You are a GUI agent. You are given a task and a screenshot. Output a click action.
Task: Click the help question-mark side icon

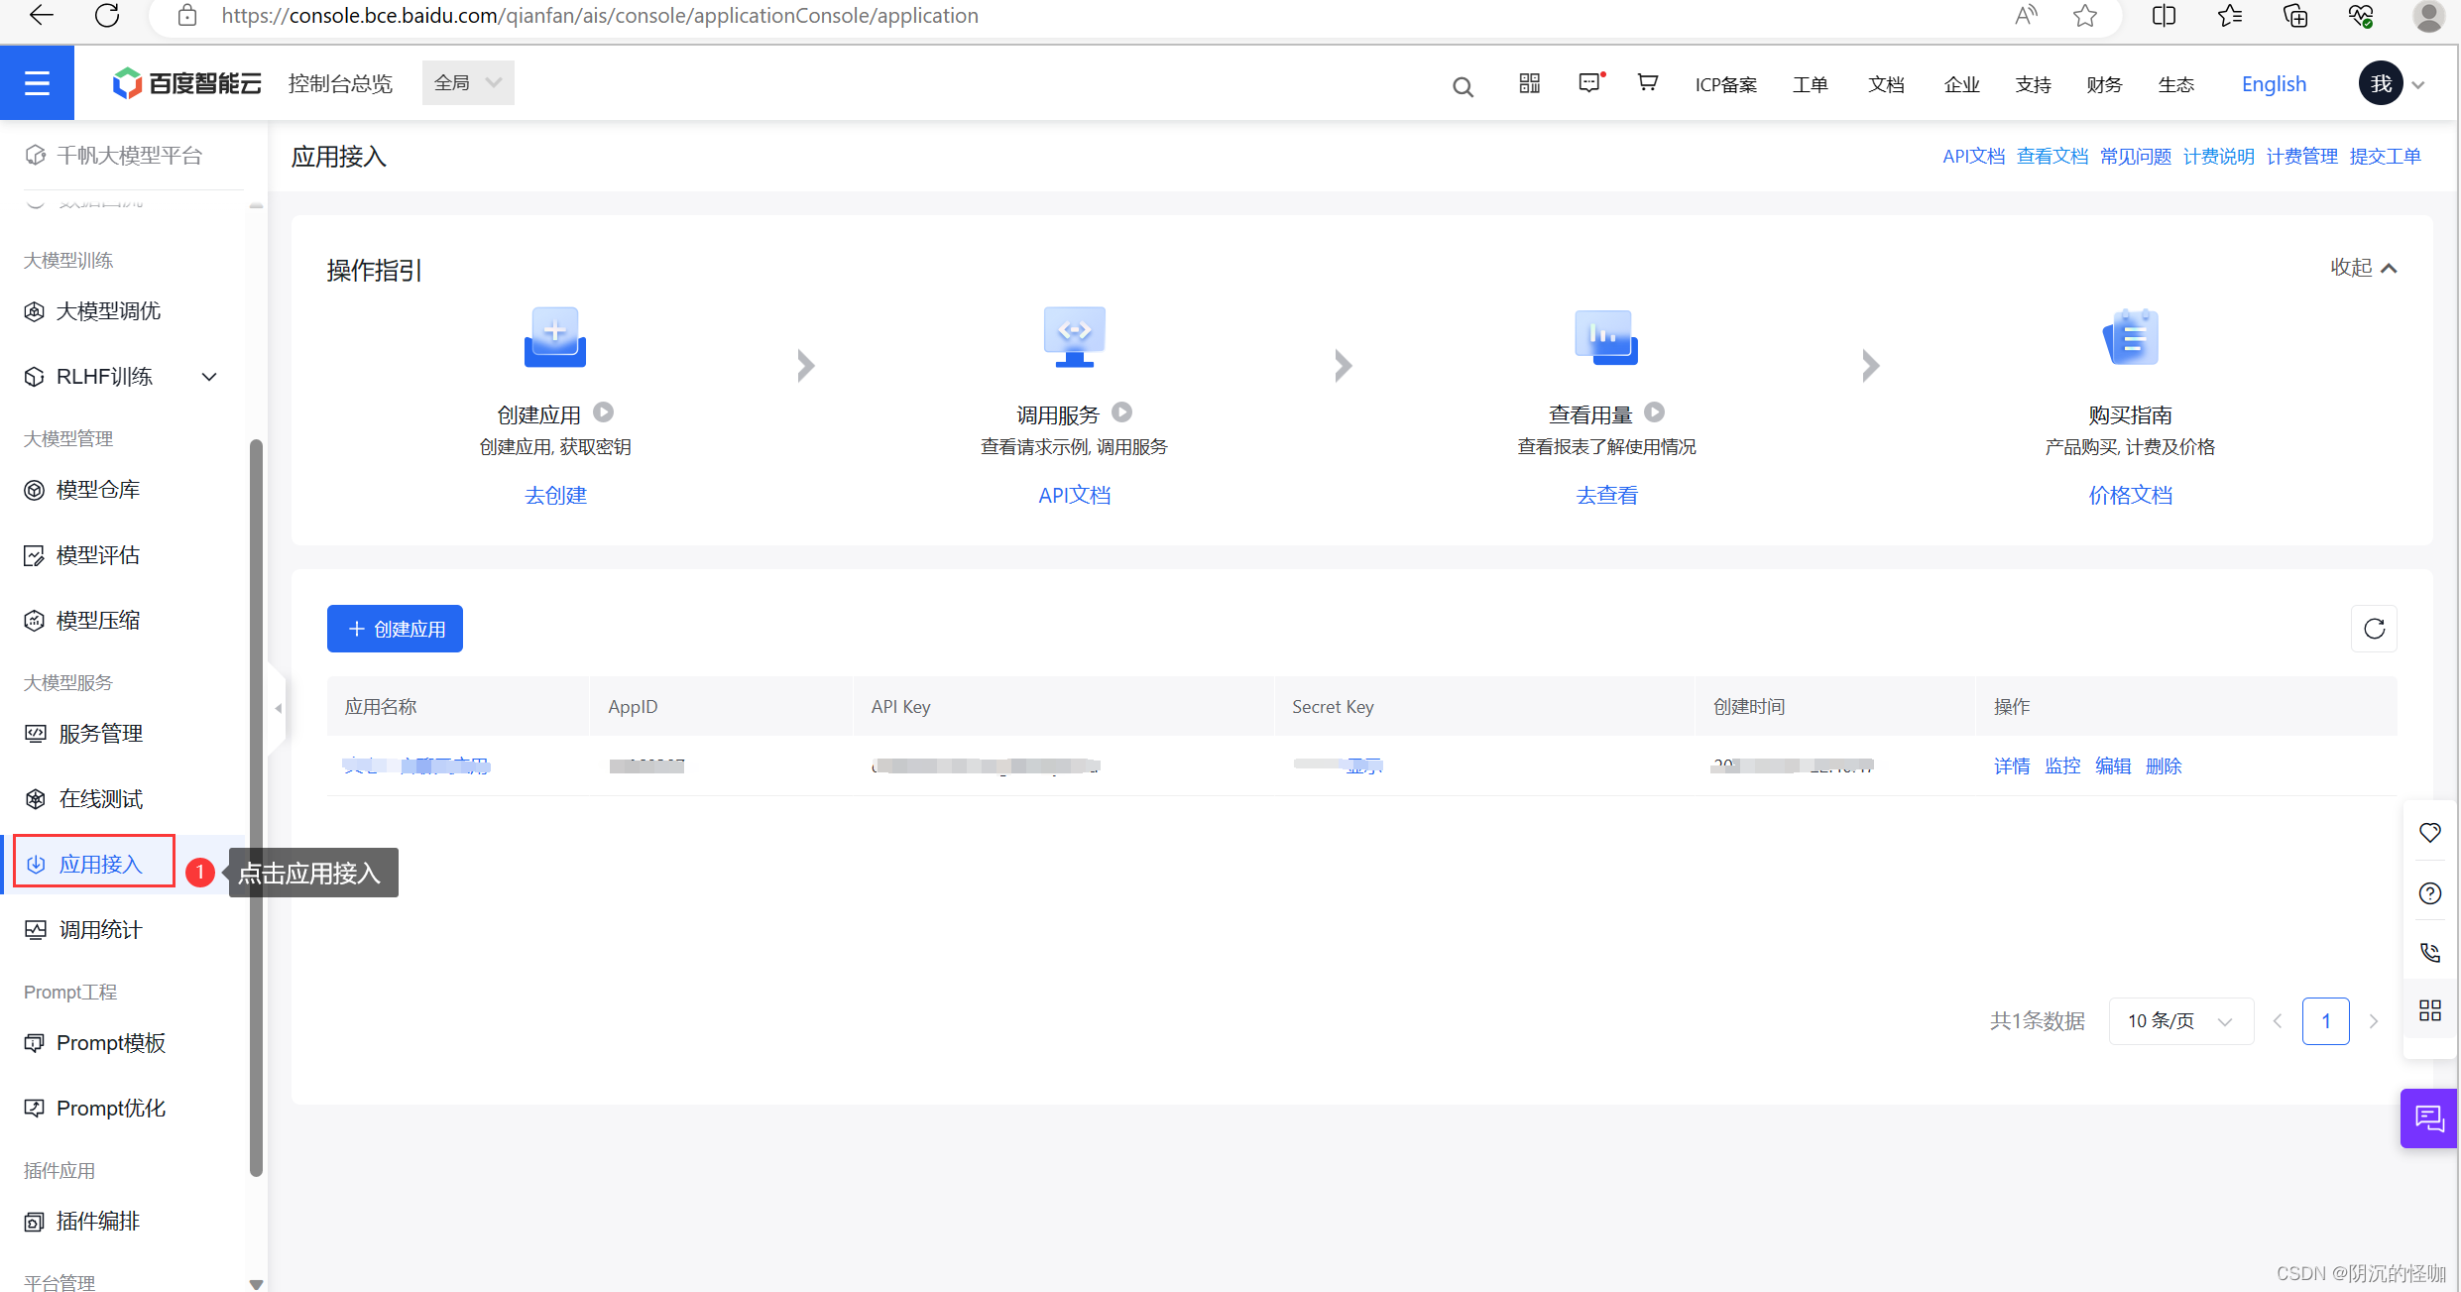coord(2429,893)
